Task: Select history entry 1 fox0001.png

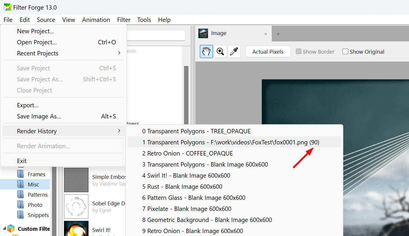Action: [234, 142]
